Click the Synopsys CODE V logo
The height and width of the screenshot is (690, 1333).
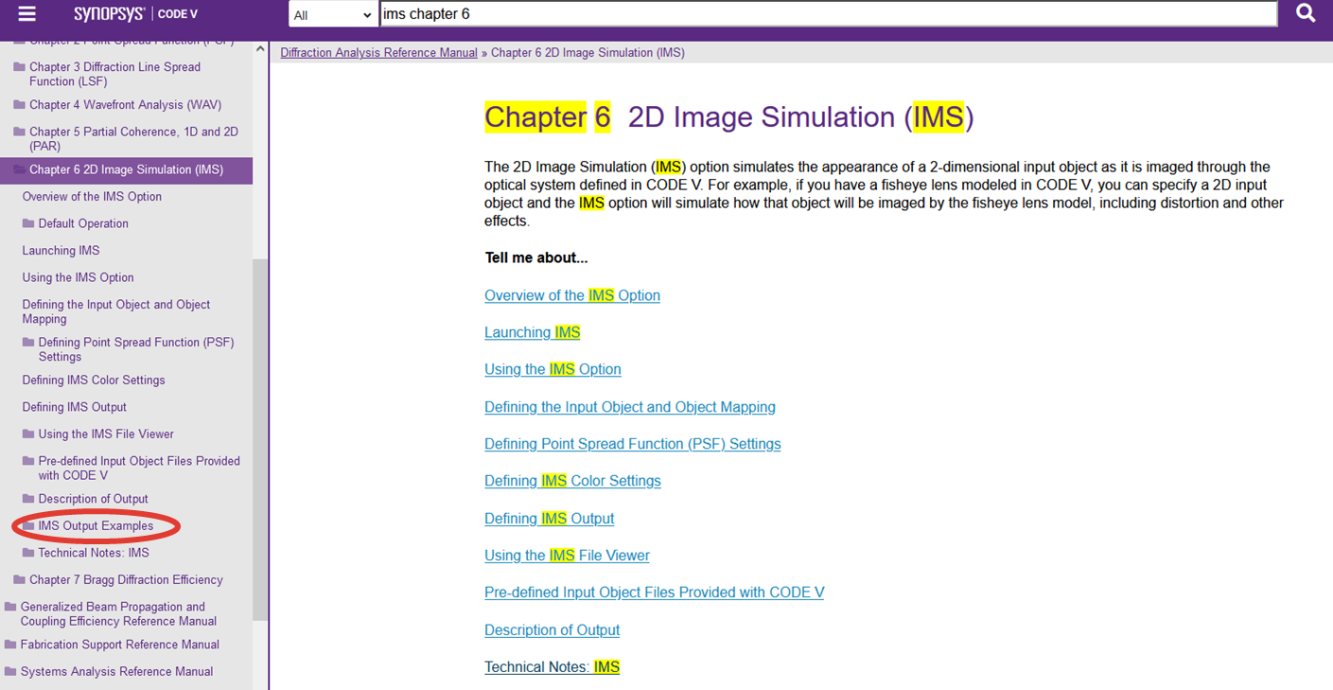point(136,14)
